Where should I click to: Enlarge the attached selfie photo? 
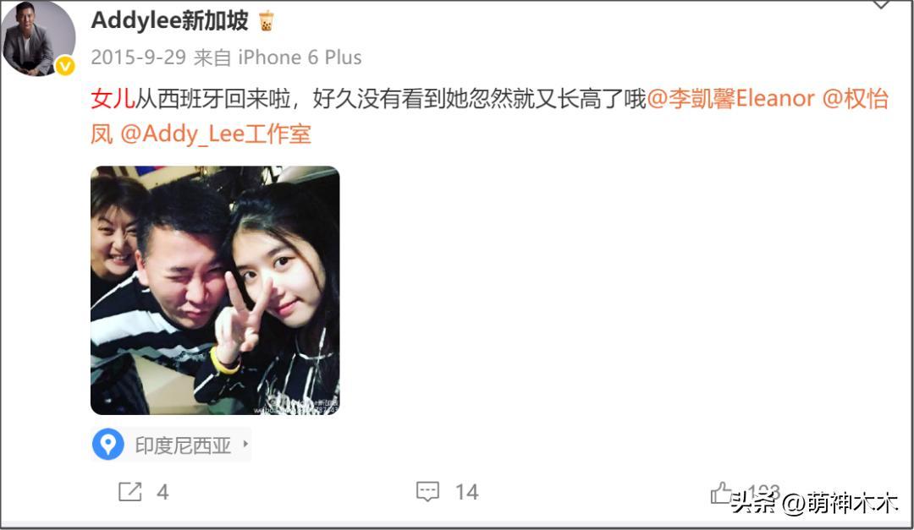[215, 291]
